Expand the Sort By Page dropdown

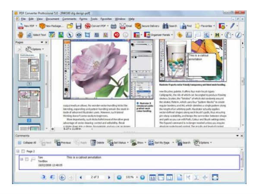pos(173,143)
